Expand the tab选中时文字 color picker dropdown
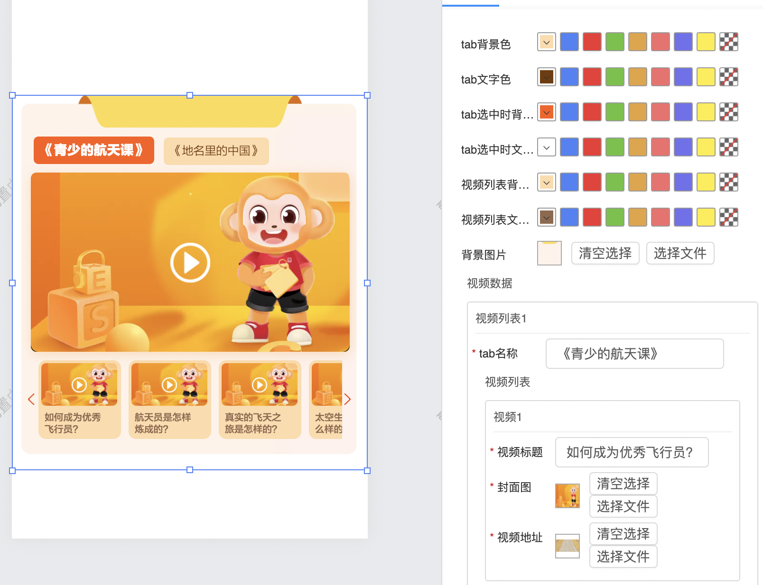Image resolution: width=763 pixels, height=585 pixels. point(547,147)
